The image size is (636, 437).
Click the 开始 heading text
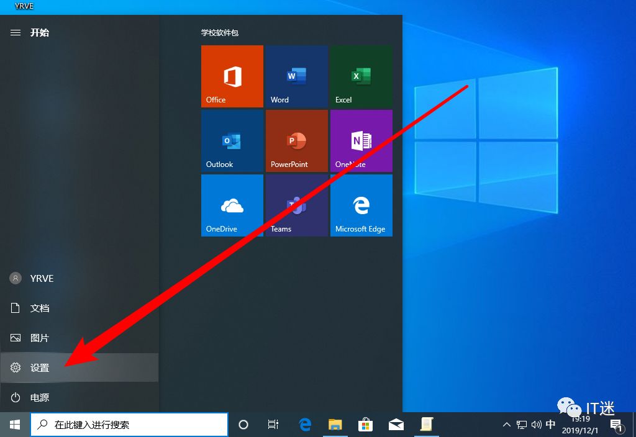pyautogui.click(x=39, y=32)
